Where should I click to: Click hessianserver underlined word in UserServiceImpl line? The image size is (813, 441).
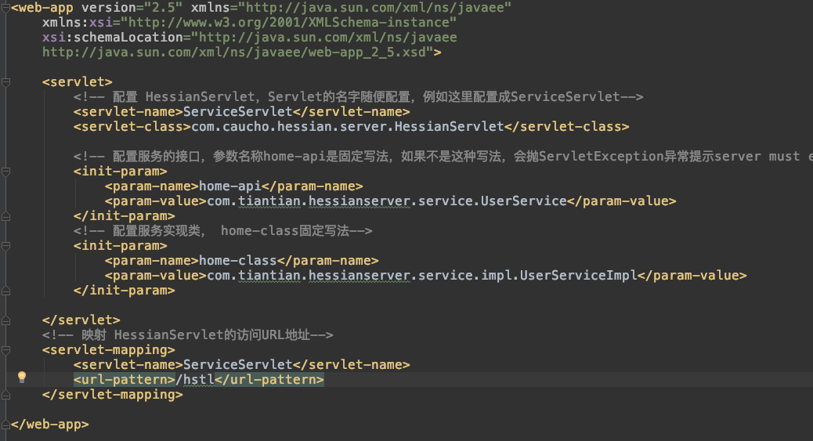(x=360, y=276)
